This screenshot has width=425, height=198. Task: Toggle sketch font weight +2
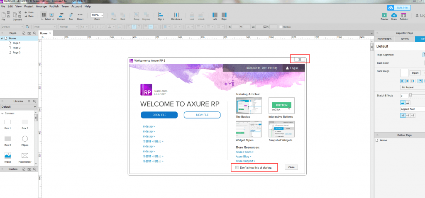[413, 116]
